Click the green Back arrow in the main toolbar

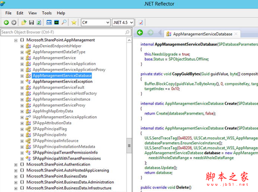(6, 23)
